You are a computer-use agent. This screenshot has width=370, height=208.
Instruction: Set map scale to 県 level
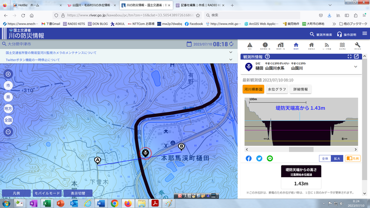(8, 97)
